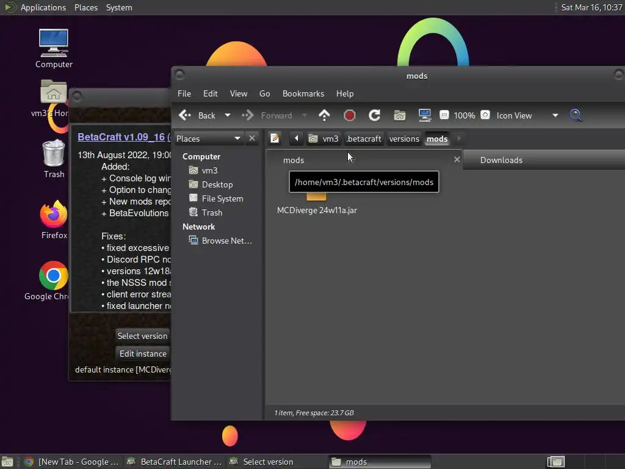Viewport: 625px width, 469px height.
Task: Open the System panel menu
Action: [x=119, y=7]
